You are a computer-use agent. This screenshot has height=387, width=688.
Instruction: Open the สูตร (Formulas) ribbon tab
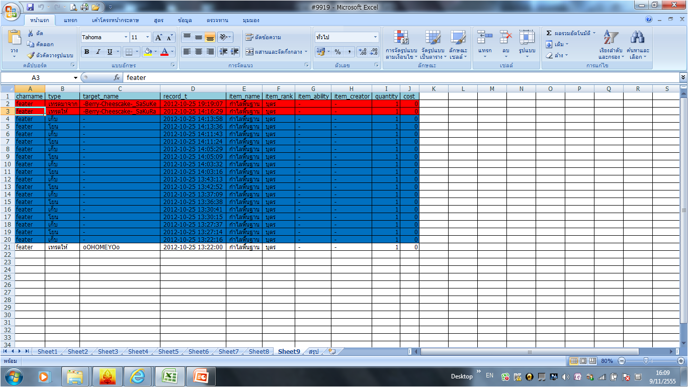pyautogui.click(x=159, y=20)
